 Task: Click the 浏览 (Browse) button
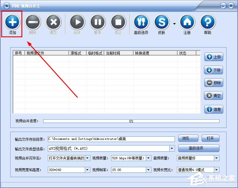pyautogui.click(x=188, y=138)
